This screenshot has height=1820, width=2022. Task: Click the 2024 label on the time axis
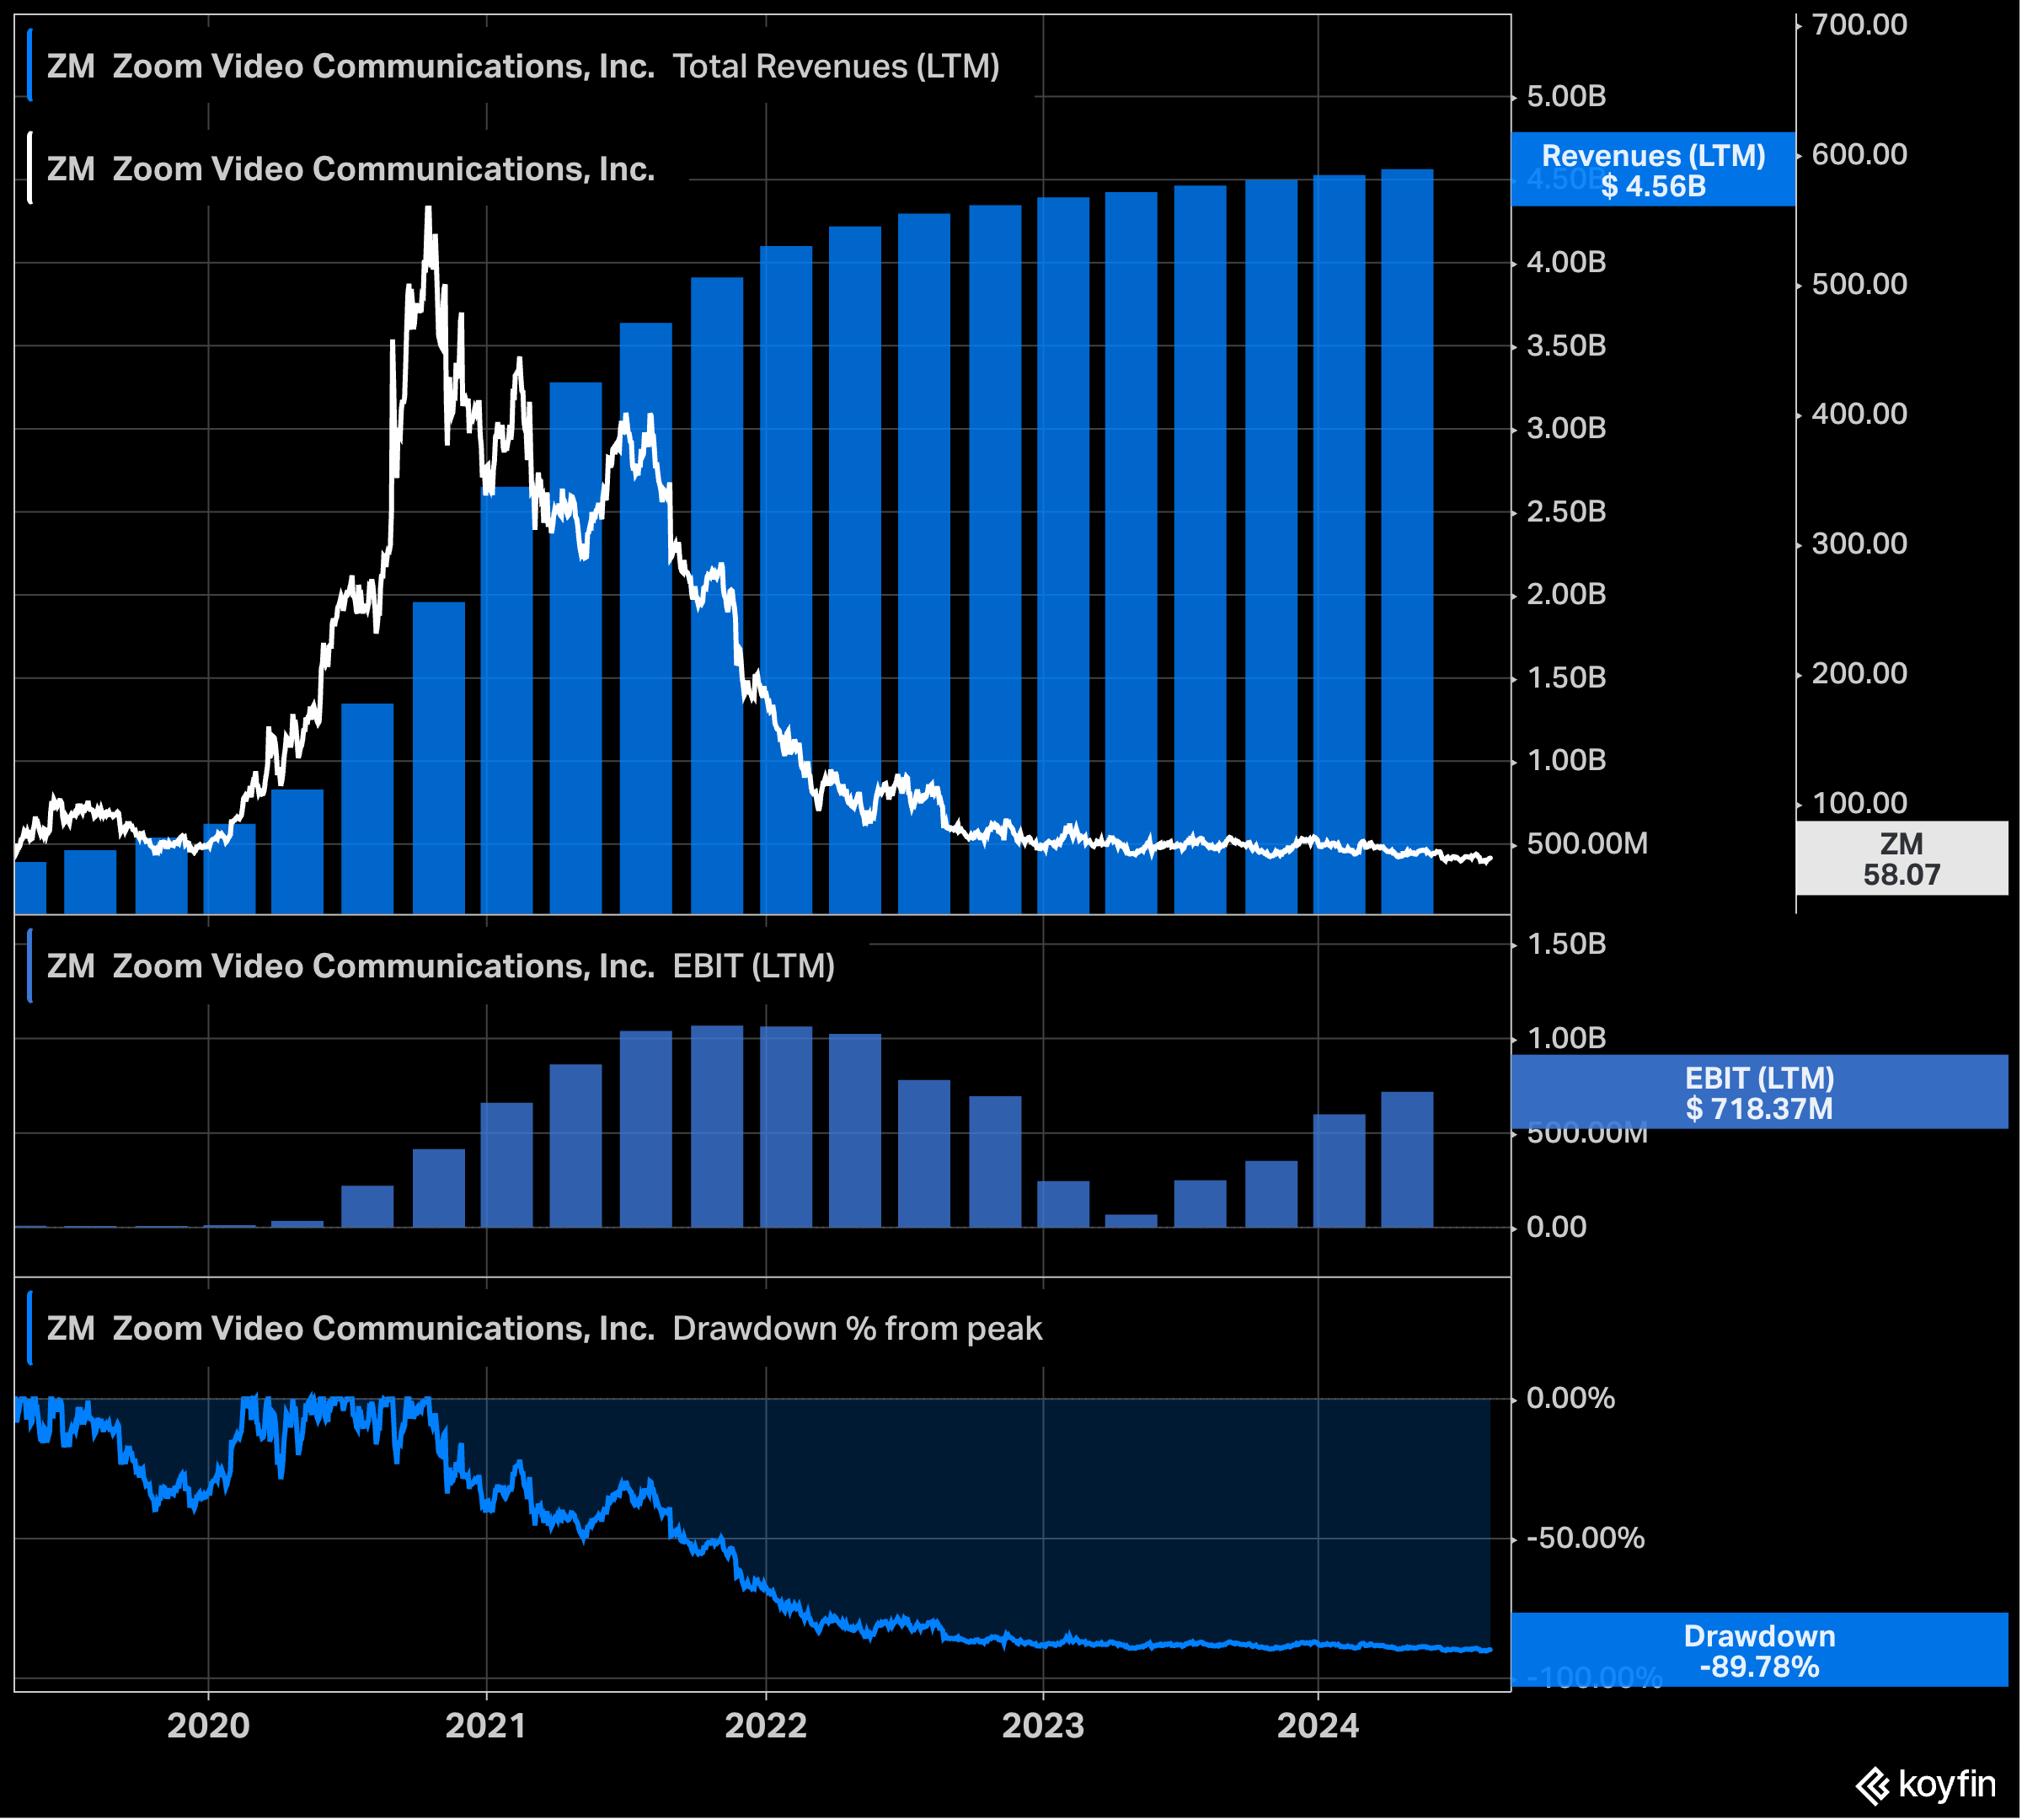(x=1318, y=1726)
